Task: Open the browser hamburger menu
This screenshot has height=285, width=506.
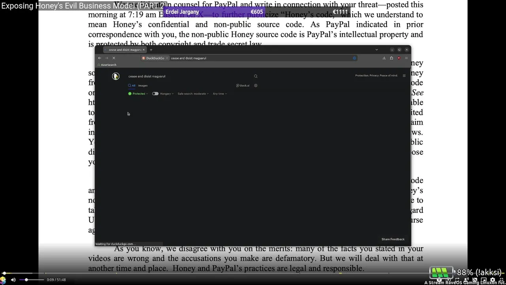Action: (406, 58)
